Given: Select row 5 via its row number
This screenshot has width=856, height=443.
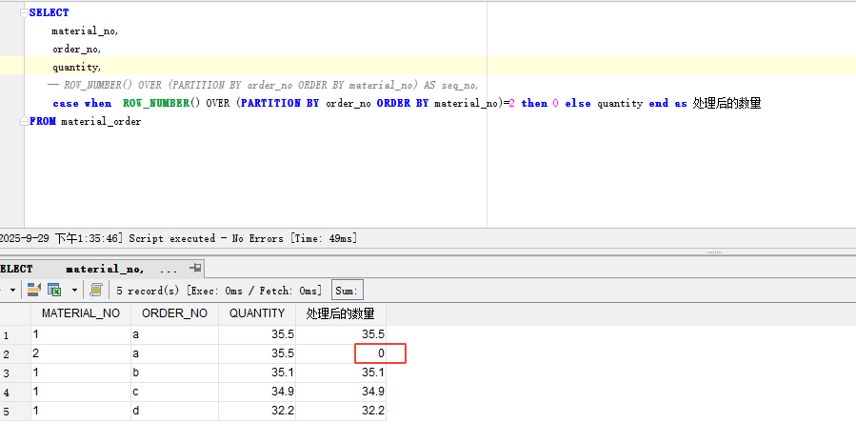Looking at the screenshot, I should [8, 412].
